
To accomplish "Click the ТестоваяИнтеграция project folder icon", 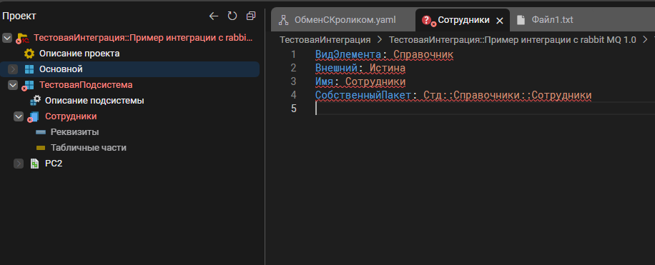I will click(22, 38).
